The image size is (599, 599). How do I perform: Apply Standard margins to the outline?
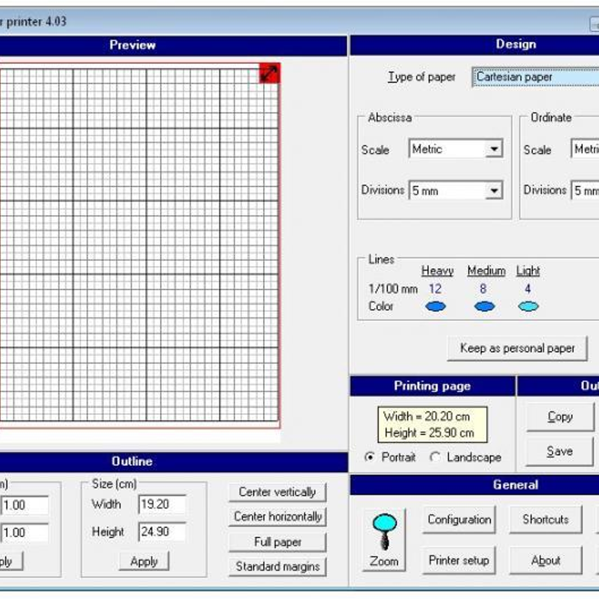(277, 567)
